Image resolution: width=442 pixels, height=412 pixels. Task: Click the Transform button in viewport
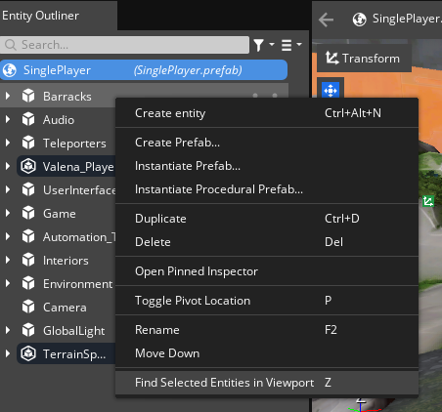tap(364, 59)
